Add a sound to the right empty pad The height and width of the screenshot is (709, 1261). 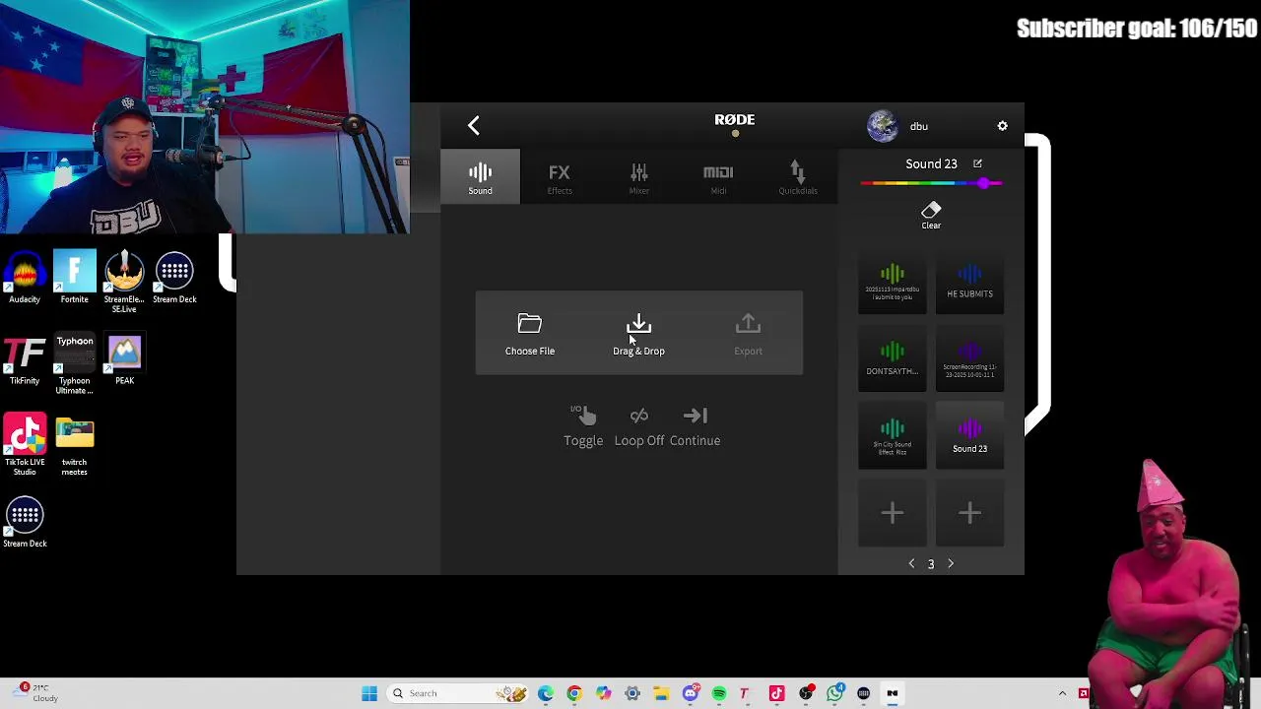[x=969, y=513]
